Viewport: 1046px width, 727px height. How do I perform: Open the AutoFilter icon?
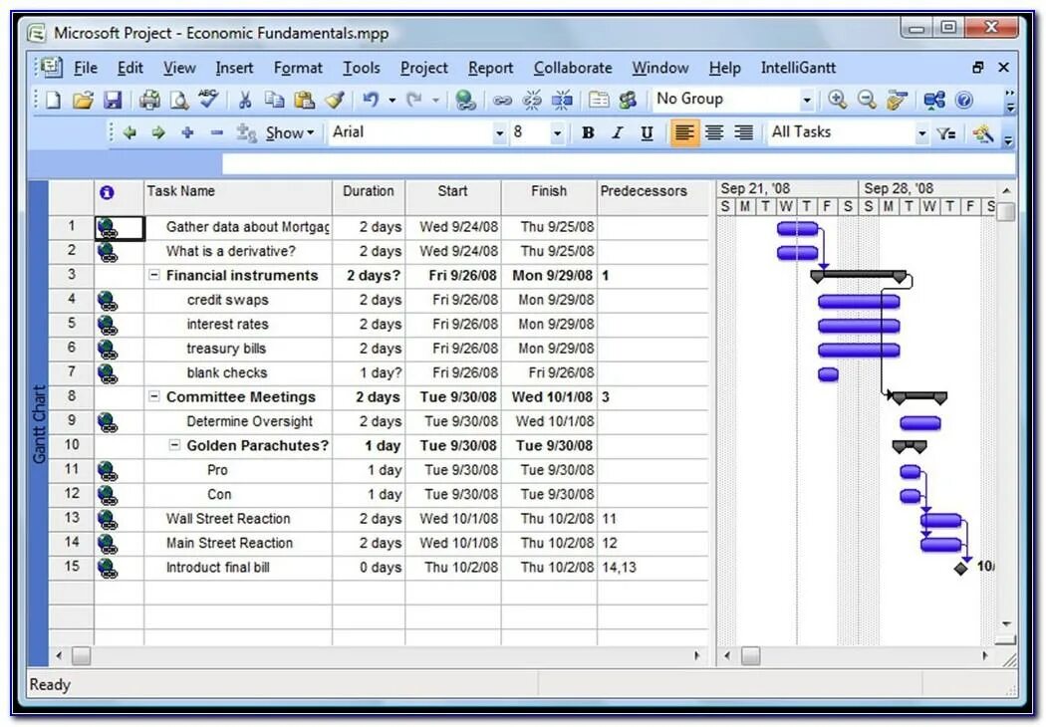point(946,134)
